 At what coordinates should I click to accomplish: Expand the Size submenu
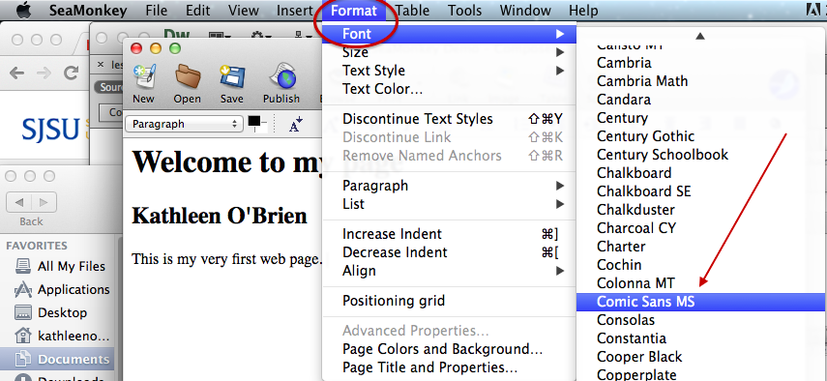coord(450,52)
